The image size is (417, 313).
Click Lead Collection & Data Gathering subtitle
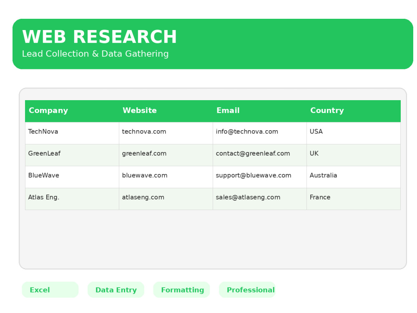pyautogui.click(x=95, y=54)
